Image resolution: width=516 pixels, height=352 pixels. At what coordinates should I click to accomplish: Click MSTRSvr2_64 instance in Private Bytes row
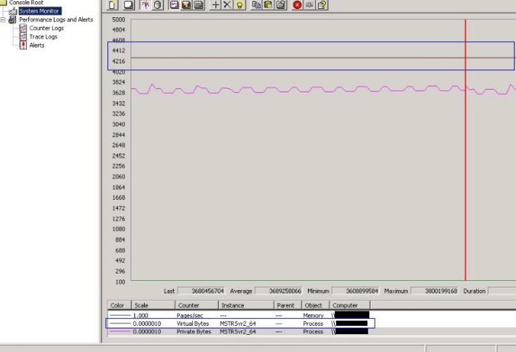pos(238,331)
